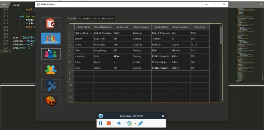Select the 'for gaming' description cell

[103, 50]
